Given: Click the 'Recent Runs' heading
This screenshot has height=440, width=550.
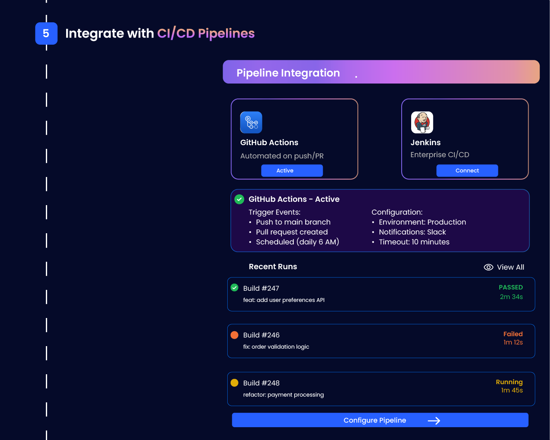Looking at the screenshot, I should coord(273,267).
